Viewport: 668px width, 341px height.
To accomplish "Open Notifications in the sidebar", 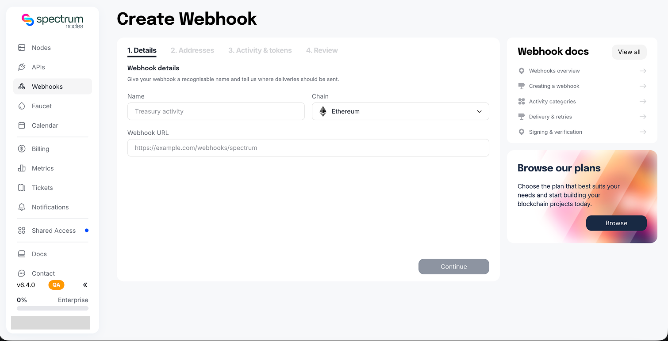I will tap(53, 207).
